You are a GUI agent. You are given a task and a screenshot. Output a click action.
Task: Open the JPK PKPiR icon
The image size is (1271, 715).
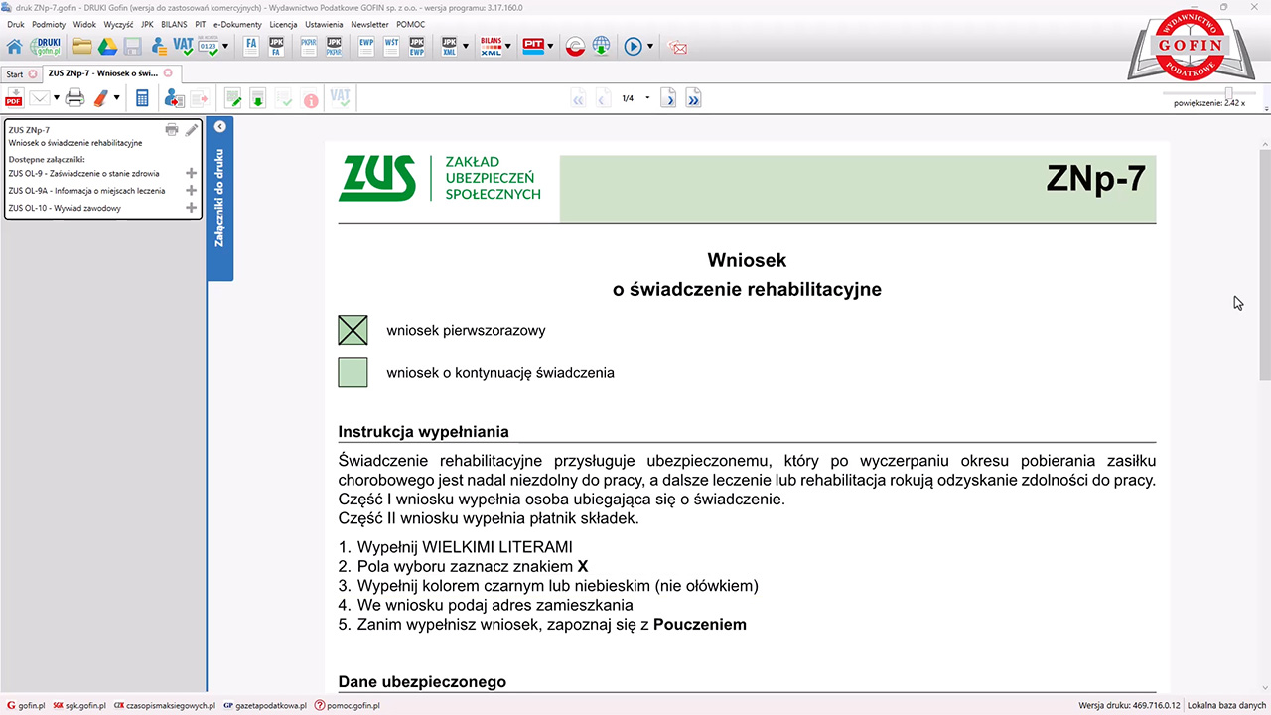tap(335, 46)
